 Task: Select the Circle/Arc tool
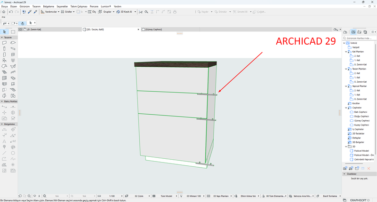13,153
